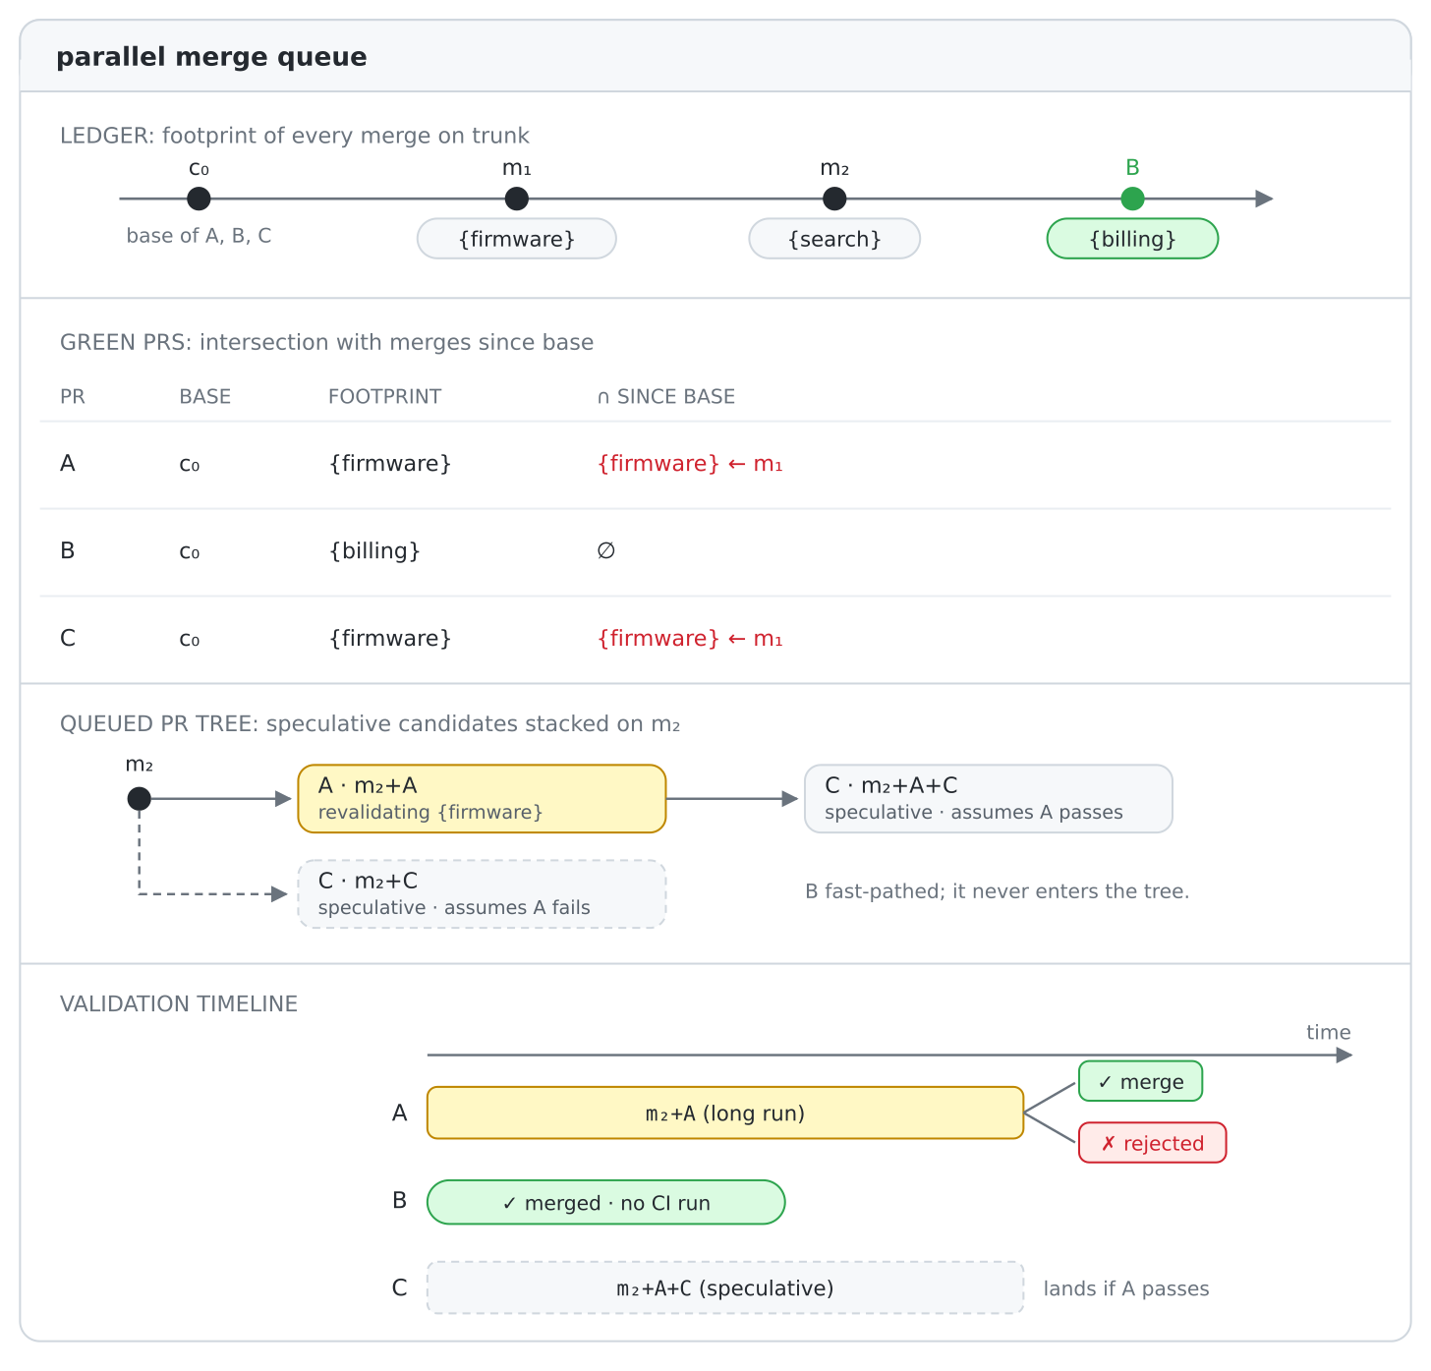This screenshot has width=1431, height=1371.
Task: Click the m₂+A (long run) timeline bar
Action: pos(725,1114)
